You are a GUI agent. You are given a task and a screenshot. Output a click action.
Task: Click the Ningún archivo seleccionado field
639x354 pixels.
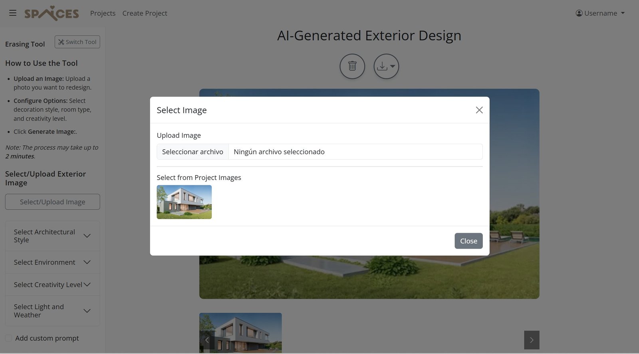[355, 152]
